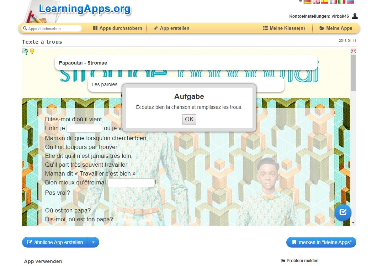The image size is (372, 266).
Task: Expand the ähnliche App erstellen dropdown arrow
Action: point(93,242)
